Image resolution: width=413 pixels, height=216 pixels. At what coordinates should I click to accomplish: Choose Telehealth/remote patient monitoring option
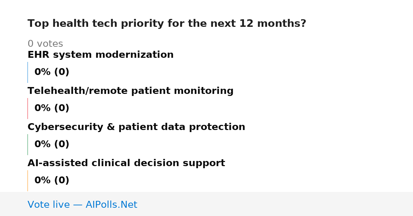coord(130,91)
